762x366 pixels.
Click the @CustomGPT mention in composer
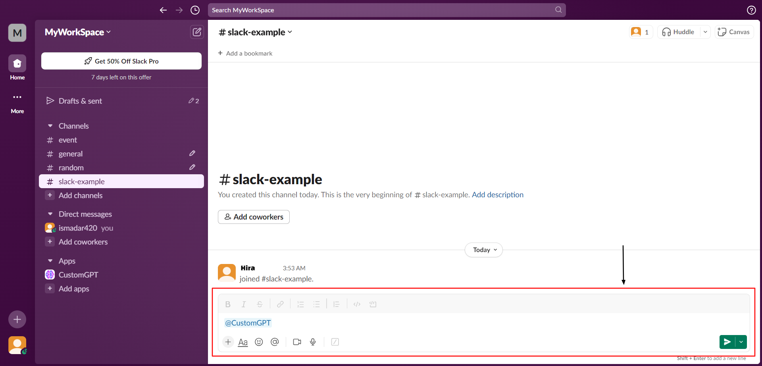coord(248,323)
